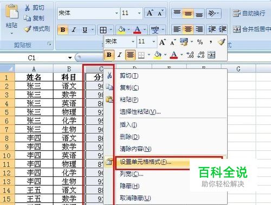
Task: Toggle Bold in the ribbon font group
Action: coord(63,29)
